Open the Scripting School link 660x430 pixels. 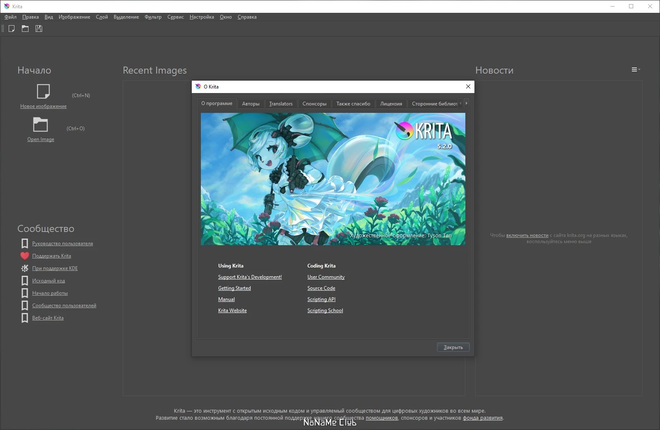325,311
